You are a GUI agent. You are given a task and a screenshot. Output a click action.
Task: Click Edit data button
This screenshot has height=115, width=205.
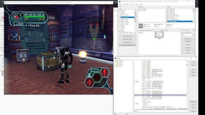click(188, 48)
